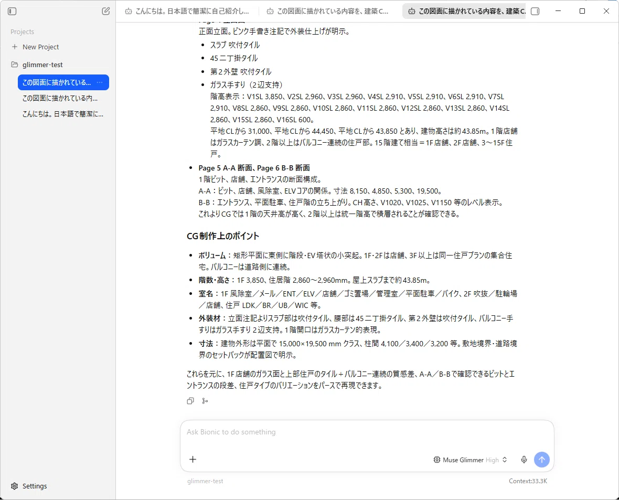The height and width of the screenshot is (500, 619).
Task: Toggle the right side panel icon
Action: (x=535, y=11)
